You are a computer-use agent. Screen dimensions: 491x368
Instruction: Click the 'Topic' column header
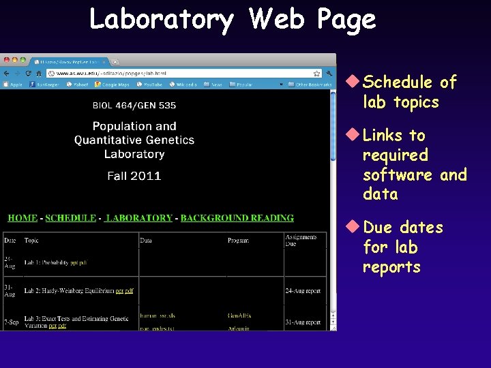pyautogui.click(x=31, y=241)
